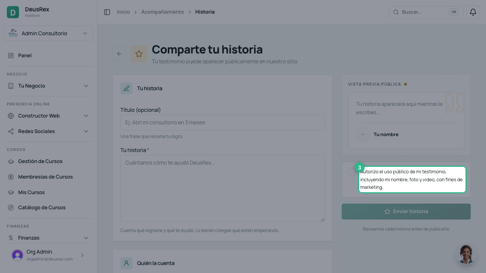This screenshot has width=486, height=273.
Task: Click the star icon beside page title
Action: pos(139,54)
